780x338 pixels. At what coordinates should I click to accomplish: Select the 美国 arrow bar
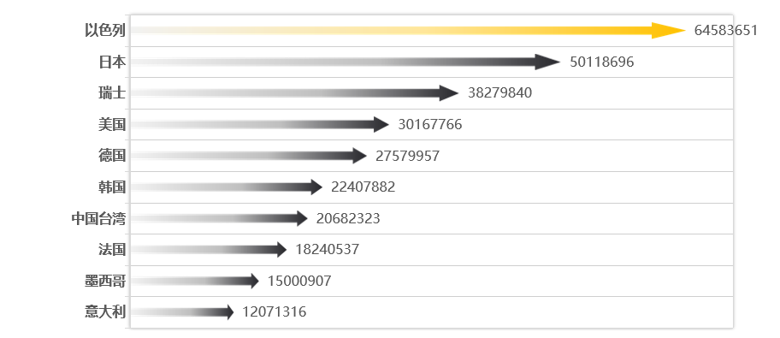click(x=260, y=124)
